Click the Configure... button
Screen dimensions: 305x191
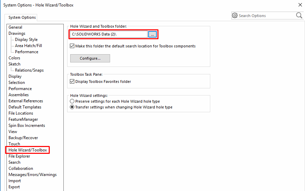90,58
